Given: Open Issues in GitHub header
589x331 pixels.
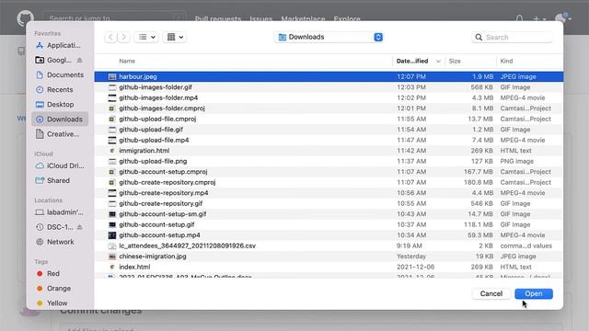Looking at the screenshot, I should (x=261, y=18).
